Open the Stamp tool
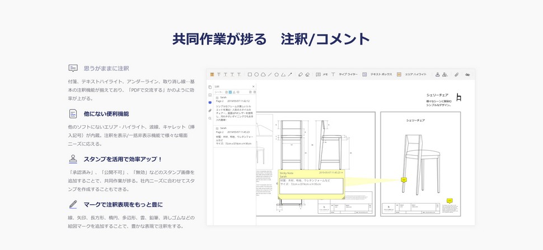This screenshot has width=543, height=250. 437,74
